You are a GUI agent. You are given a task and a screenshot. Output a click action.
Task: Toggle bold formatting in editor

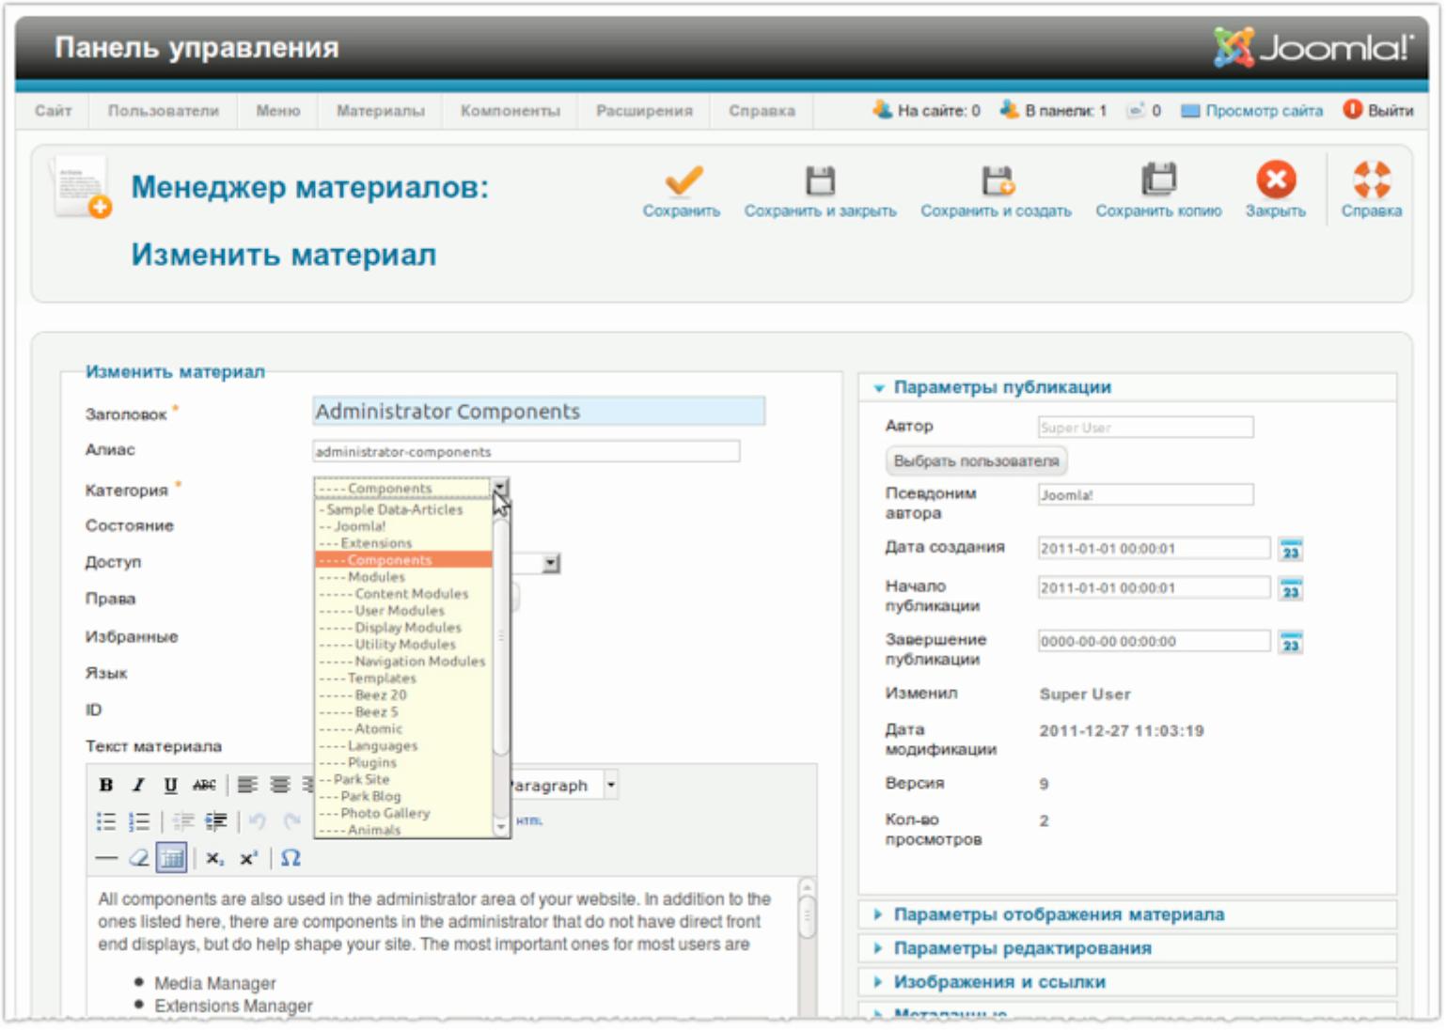(106, 785)
